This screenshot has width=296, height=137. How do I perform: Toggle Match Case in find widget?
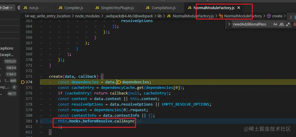click(275, 24)
